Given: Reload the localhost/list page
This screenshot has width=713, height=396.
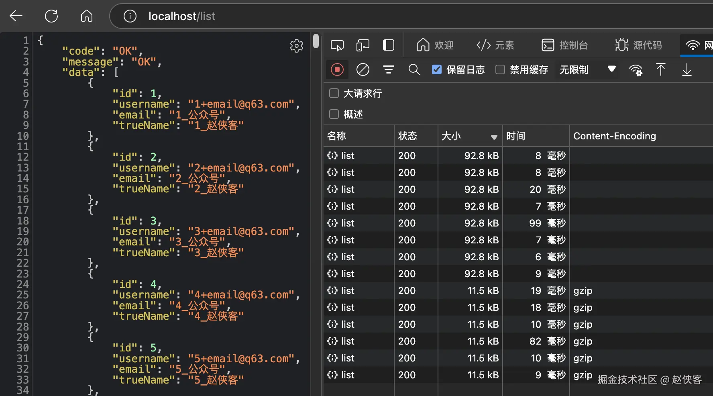Looking at the screenshot, I should pos(51,16).
